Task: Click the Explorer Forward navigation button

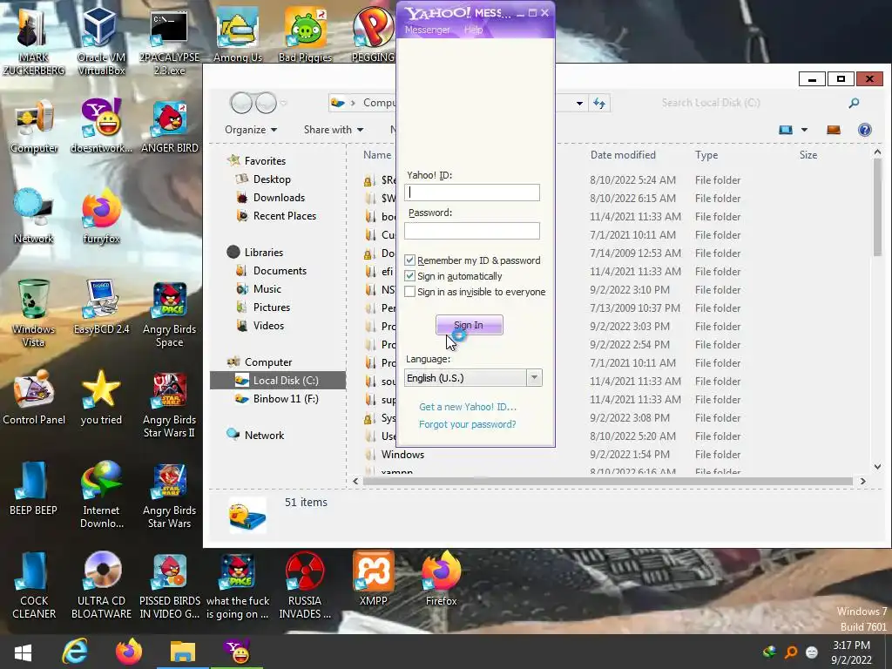Action: pos(267,103)
